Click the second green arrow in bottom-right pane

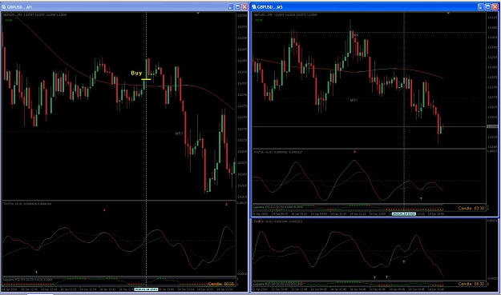point(386,277)
